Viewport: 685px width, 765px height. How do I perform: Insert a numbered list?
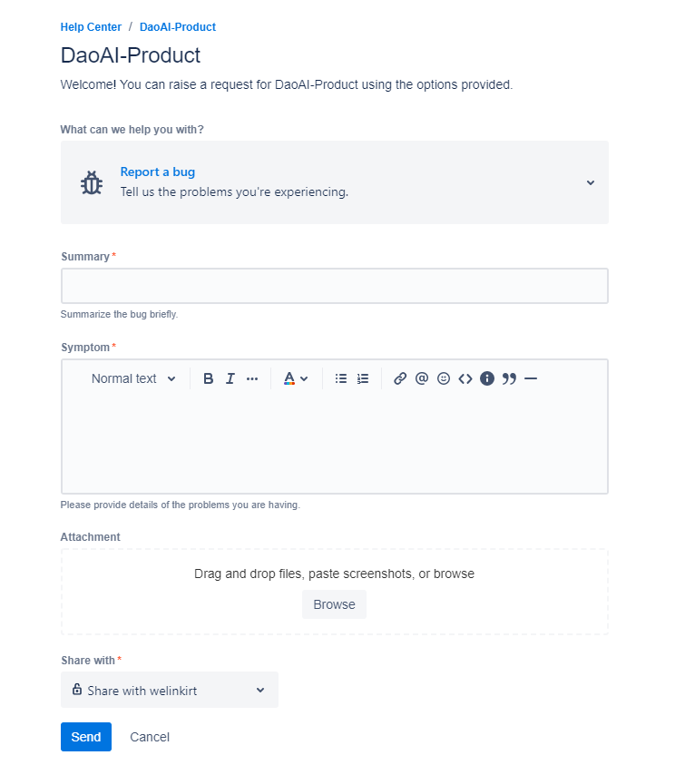pos(363,378)
